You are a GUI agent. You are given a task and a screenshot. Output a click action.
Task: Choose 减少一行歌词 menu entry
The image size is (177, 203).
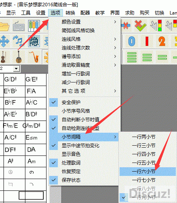tap(84, 82)
